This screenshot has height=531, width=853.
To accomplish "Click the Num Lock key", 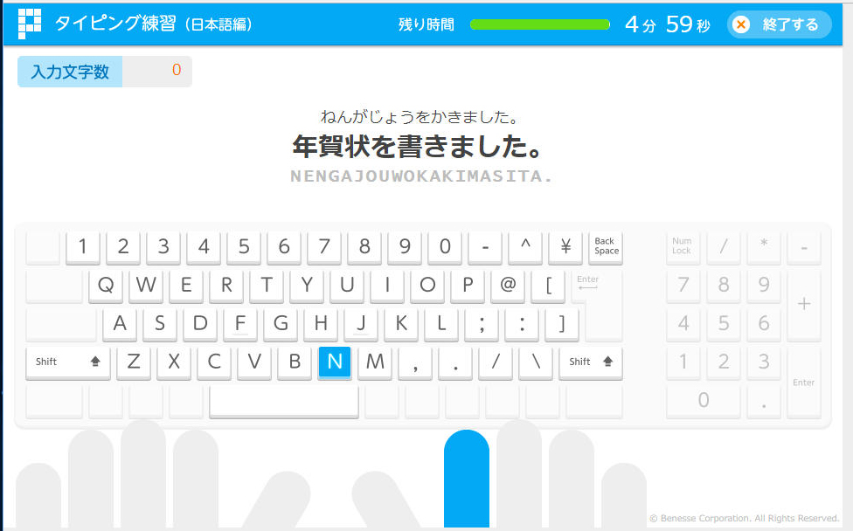I will 683,247.
